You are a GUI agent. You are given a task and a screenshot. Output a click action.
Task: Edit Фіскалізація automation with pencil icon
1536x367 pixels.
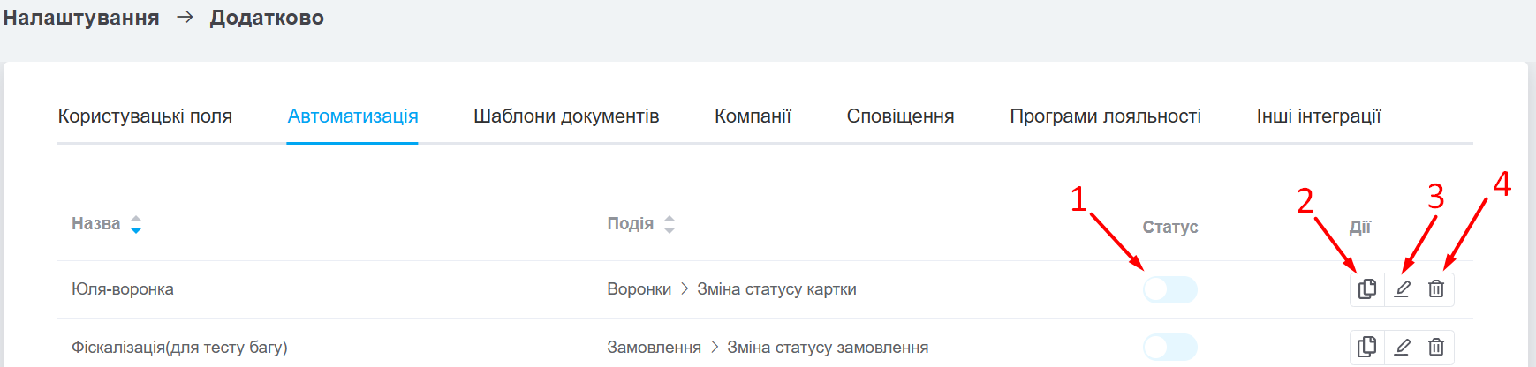[1402, 347]
